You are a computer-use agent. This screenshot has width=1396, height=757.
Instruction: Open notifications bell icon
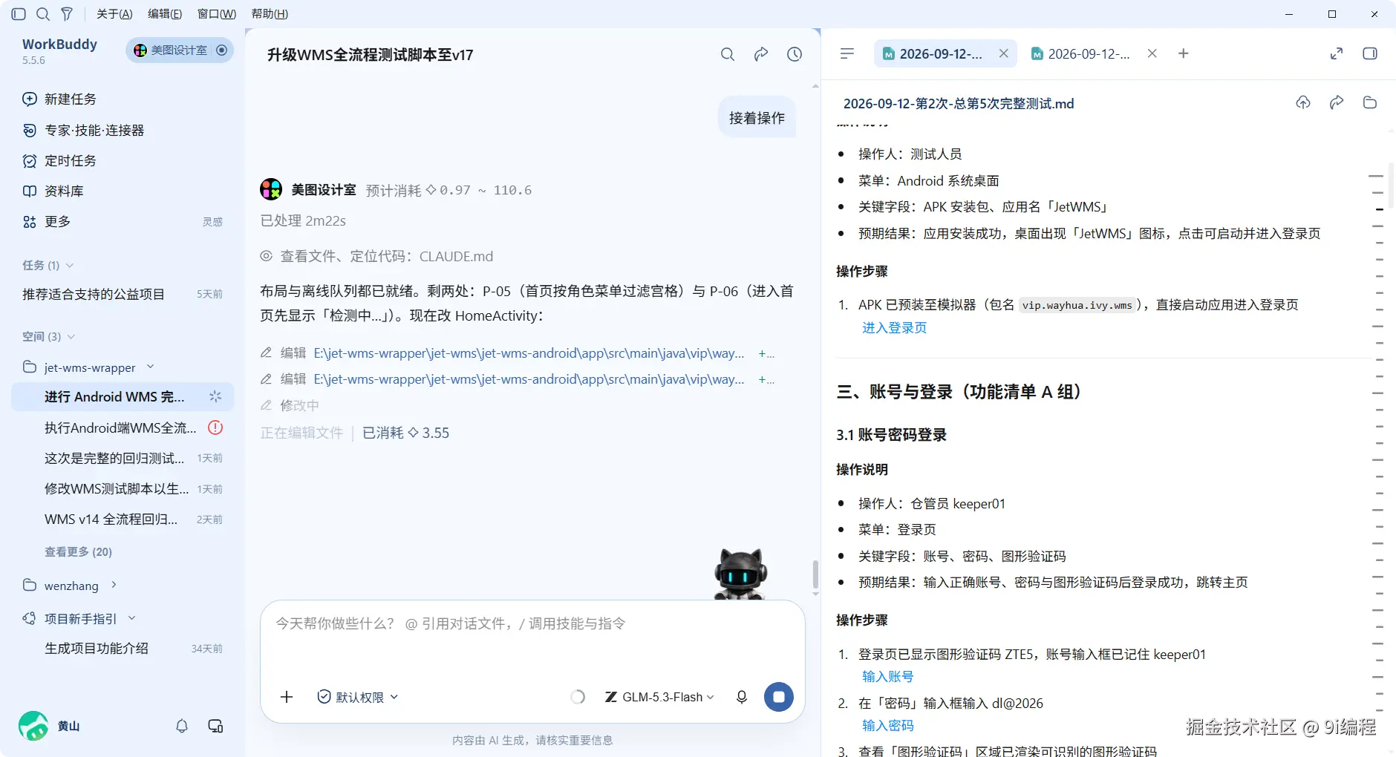pos(182,726)
